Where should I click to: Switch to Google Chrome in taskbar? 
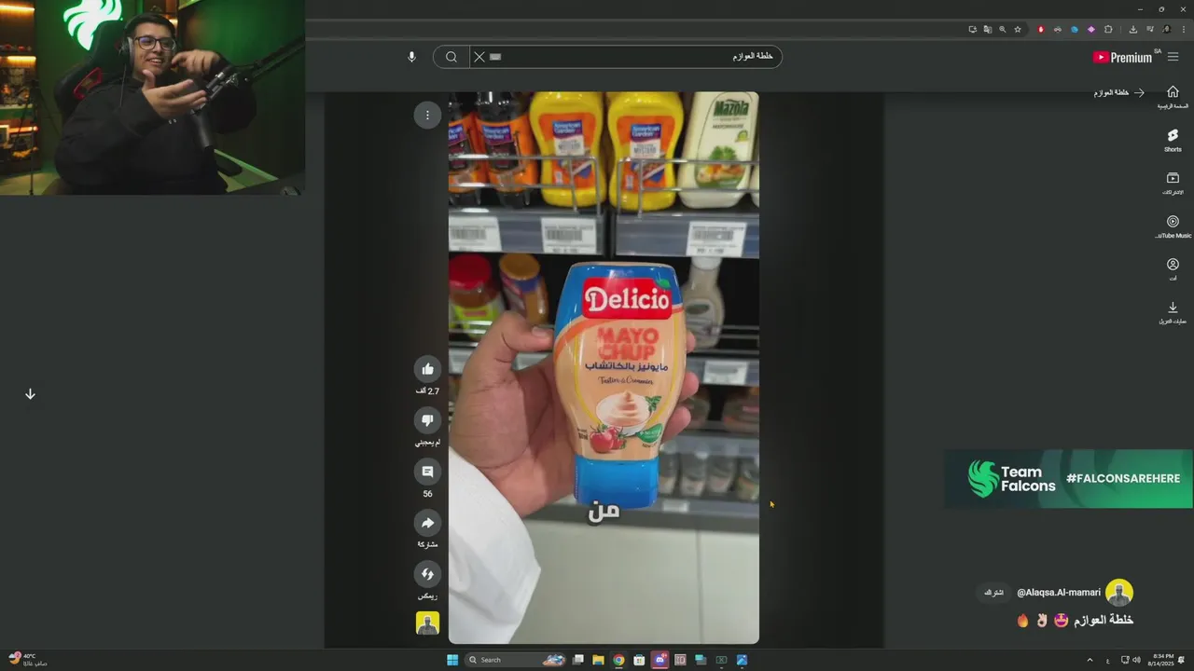[618, 660]
